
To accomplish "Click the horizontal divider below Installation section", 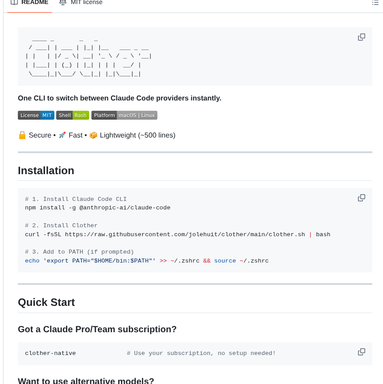I will (195, 283).
